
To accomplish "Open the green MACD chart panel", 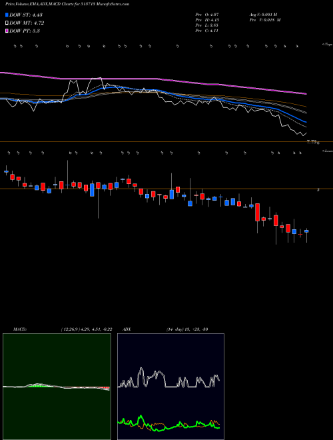I will (x=57, y=387).
